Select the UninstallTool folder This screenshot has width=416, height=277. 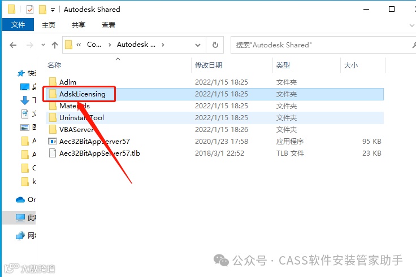tap(214, 117)
